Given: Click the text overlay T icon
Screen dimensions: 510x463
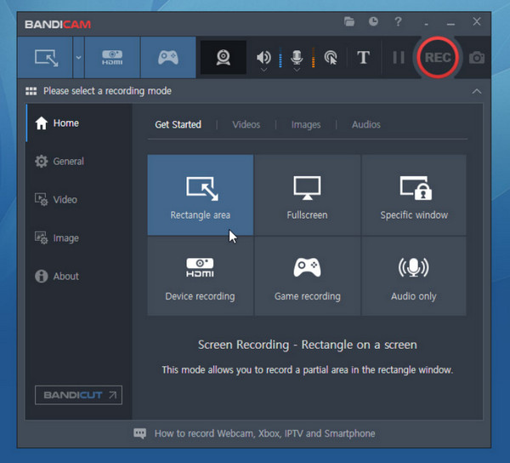Looking at the screenshot, I should pyautogui.click(x=363, y=58).
